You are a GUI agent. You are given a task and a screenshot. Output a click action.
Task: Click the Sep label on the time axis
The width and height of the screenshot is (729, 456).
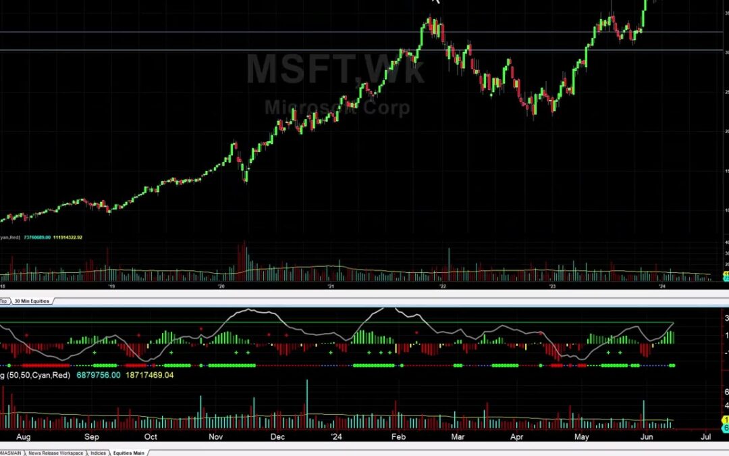pyautogui.click(x=92, y=437)
